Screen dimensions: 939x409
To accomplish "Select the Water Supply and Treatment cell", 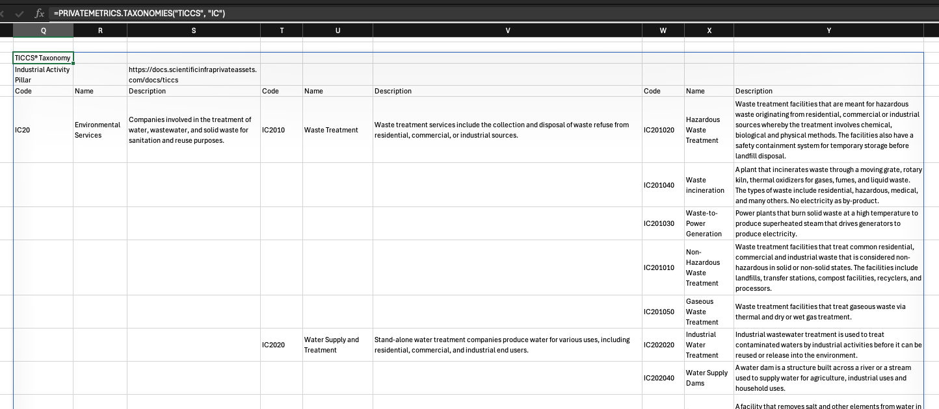I will (337, 345).
